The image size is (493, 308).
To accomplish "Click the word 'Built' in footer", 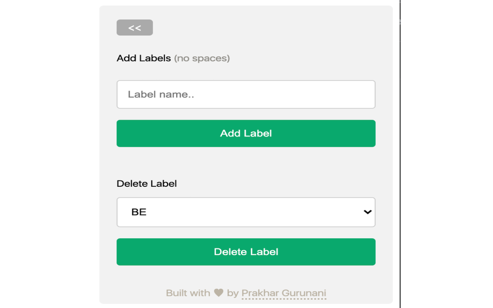I will pos(176,293).
